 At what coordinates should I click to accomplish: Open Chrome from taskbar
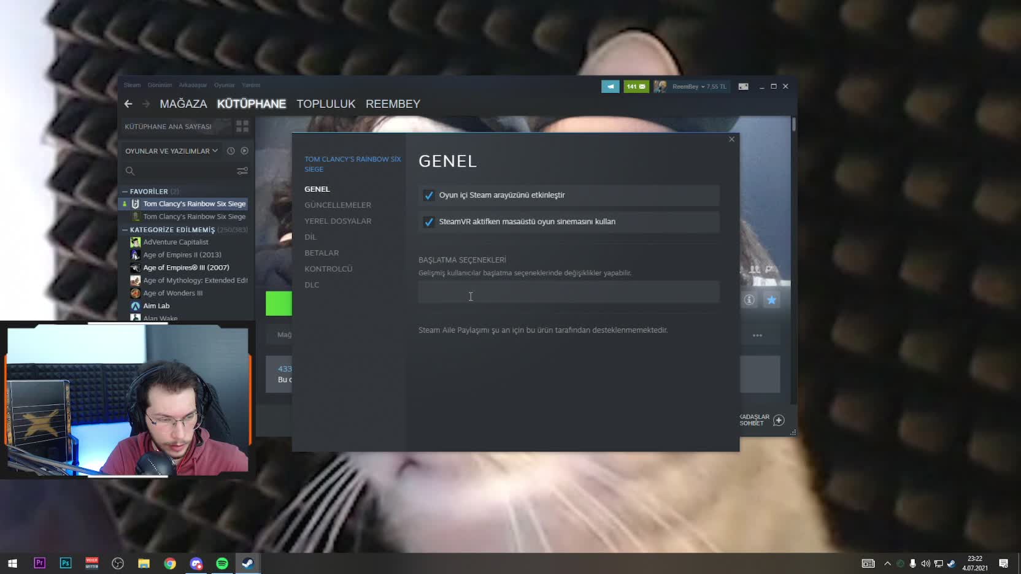coord(170,563)
